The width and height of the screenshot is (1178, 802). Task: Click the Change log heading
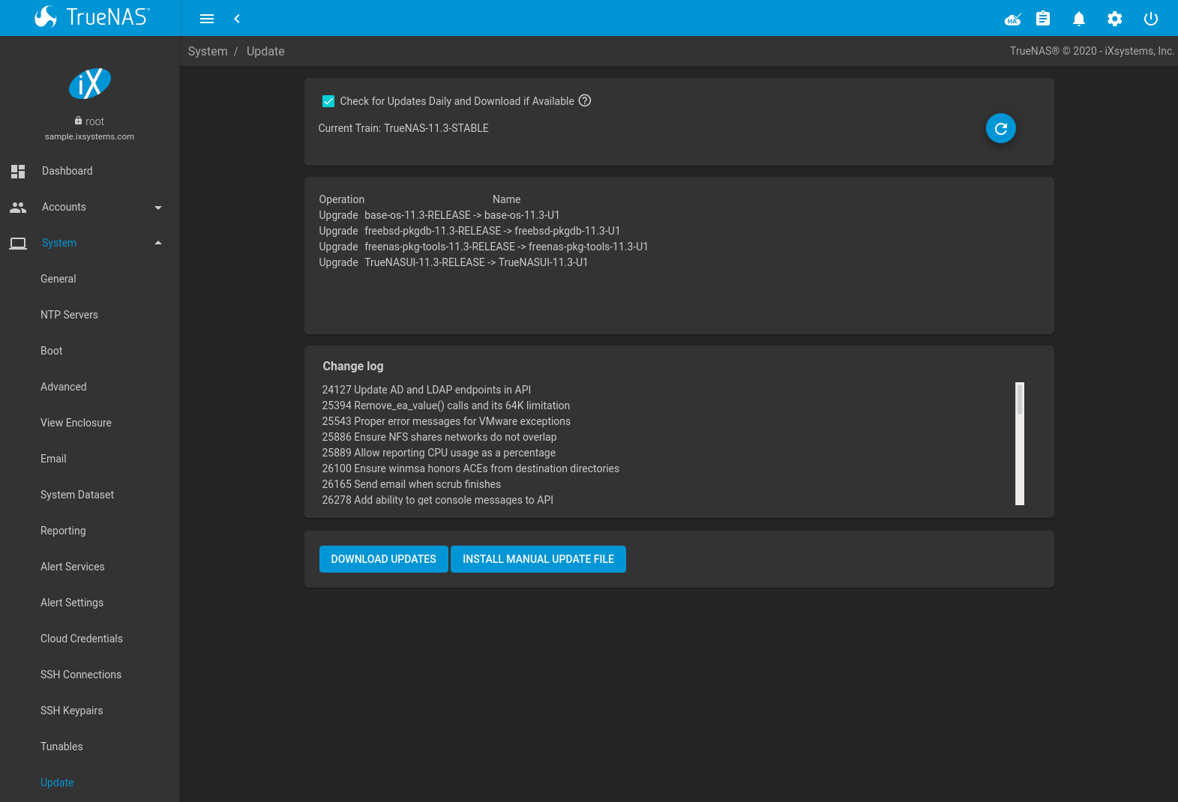pyautogui.click(x=353, y=366)
